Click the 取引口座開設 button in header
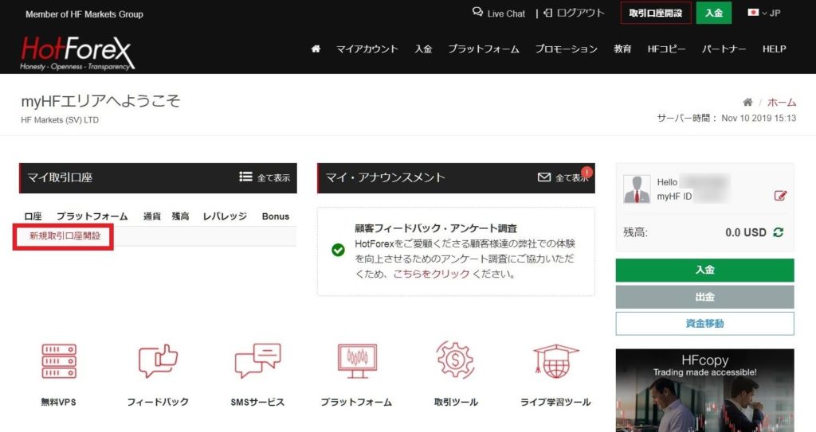 pyautogui.click(x=656, y=13)
